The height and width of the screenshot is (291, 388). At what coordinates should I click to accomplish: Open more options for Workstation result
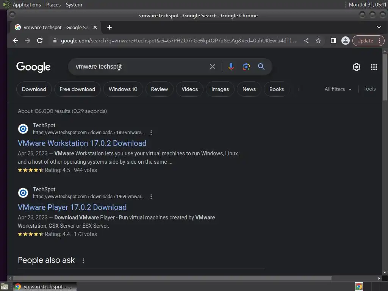(151, 133)
